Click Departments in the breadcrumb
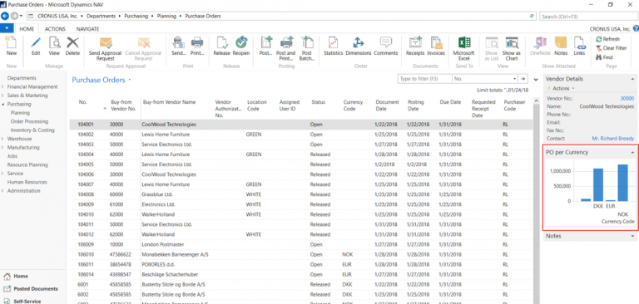This screenshot has height=304, width=639. click(x=102, y=17)
